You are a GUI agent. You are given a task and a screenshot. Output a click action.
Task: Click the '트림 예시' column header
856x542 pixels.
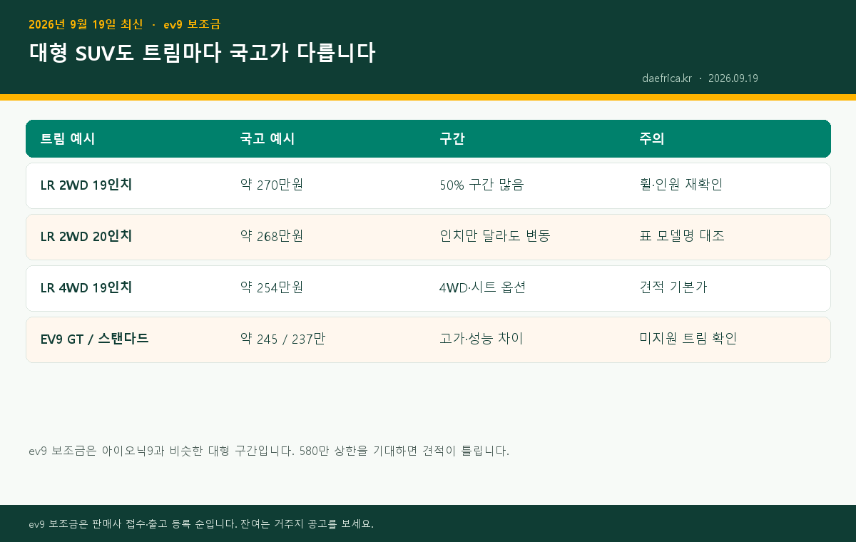tap(68, 139)
